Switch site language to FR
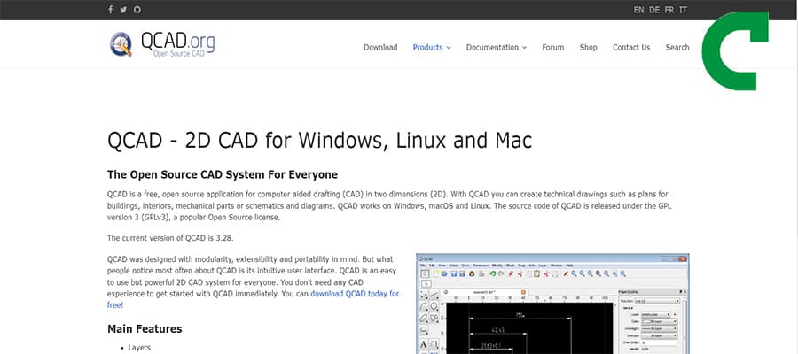Viewport: 798px width, 354px height. click(x=669, y=10)
